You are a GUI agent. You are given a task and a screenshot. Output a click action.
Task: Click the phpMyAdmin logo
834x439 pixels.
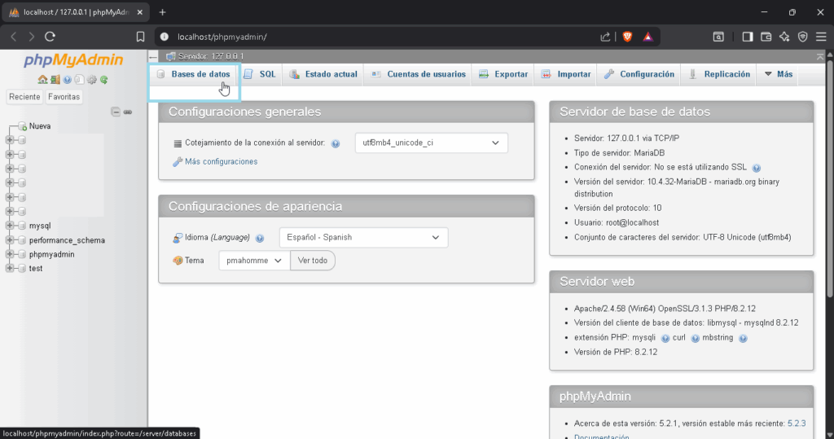click(x=73, y=60)
